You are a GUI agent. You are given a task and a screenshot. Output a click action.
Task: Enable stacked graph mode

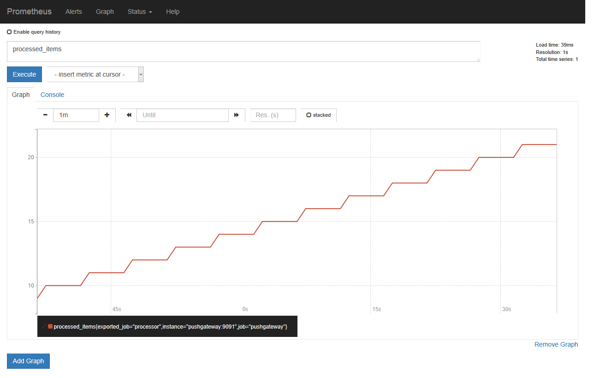click(x=308, y=115)
